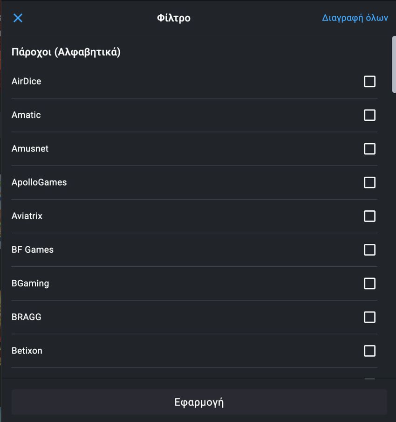Click the Betixon provider name
The image size is (396, 422).
27,351
